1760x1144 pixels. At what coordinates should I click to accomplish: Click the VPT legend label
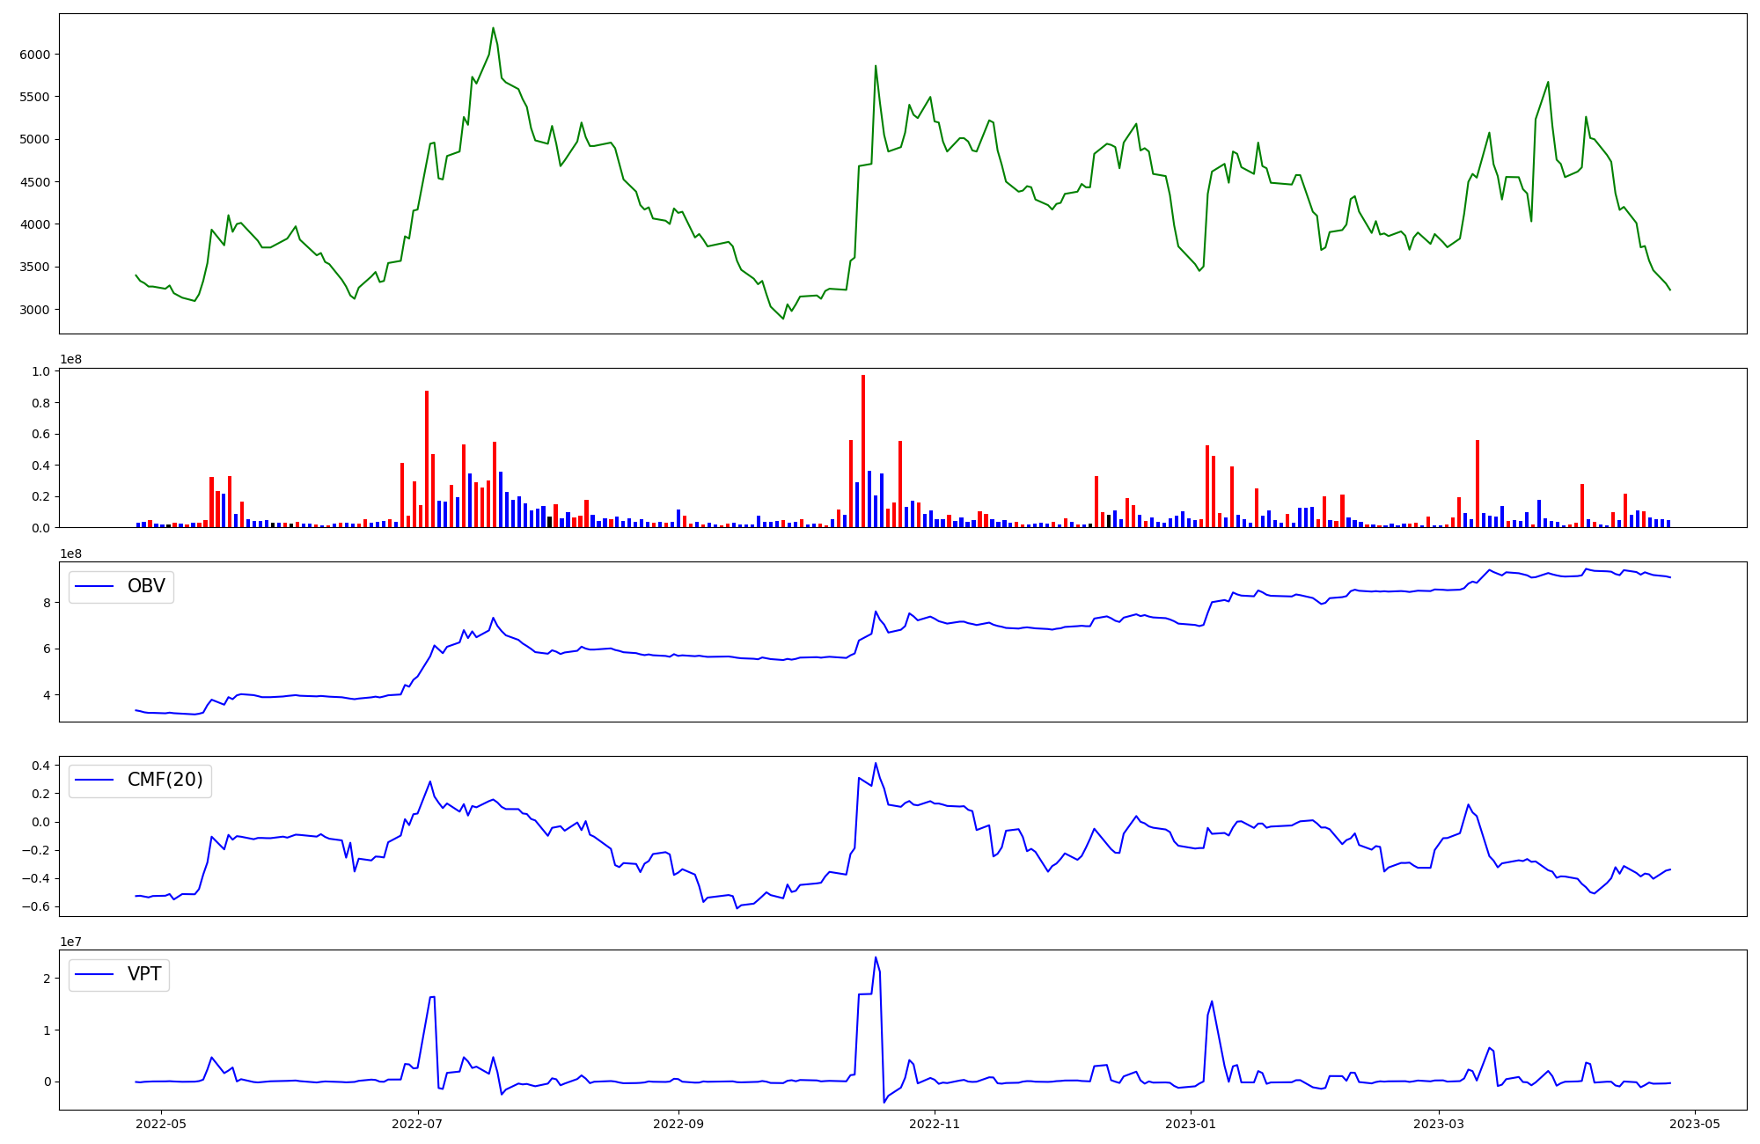144,974
